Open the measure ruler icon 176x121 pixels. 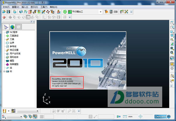[x=116, y=12]
